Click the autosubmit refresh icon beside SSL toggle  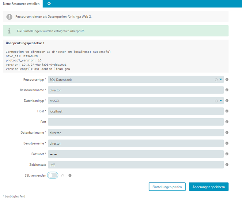point(63,176)
